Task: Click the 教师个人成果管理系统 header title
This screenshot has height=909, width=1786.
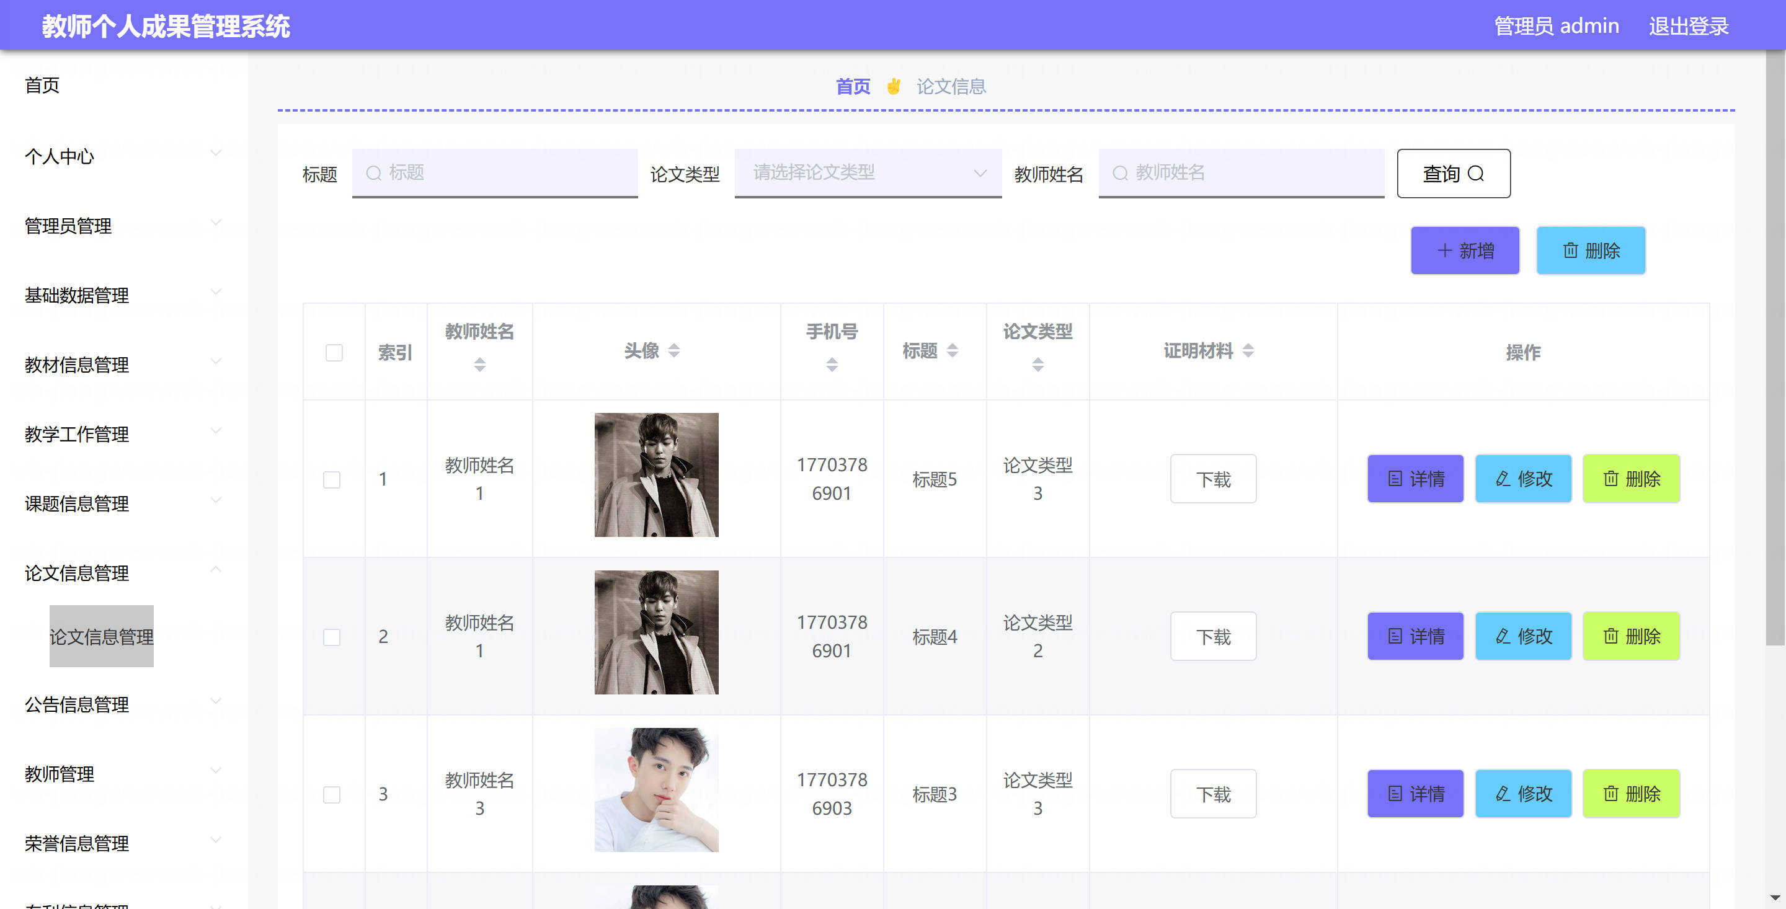Action: (166, 26)
